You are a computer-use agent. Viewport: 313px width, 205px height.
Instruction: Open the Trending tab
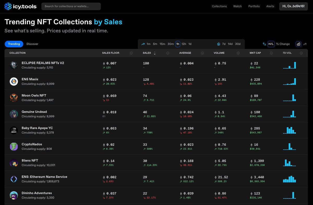[x=14, y=44]
